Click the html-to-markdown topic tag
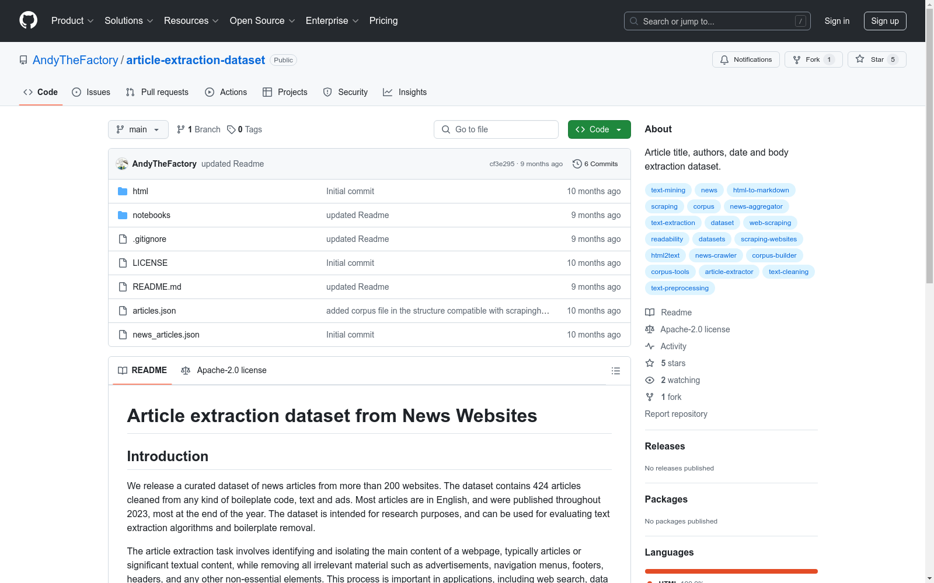Screen dimensions: 934x583 pos(761,190)
